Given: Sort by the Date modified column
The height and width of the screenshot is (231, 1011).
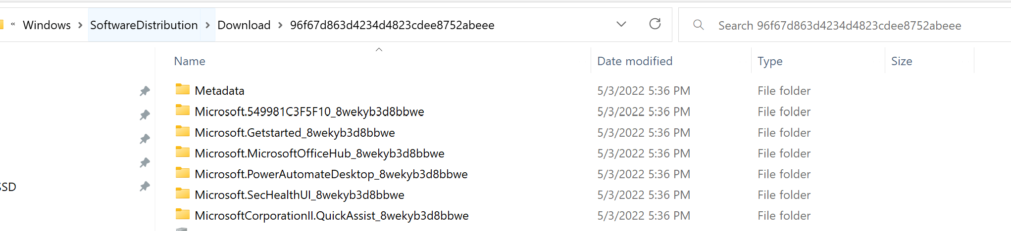Looking at the screenshot, I should (x=635, y=61).
